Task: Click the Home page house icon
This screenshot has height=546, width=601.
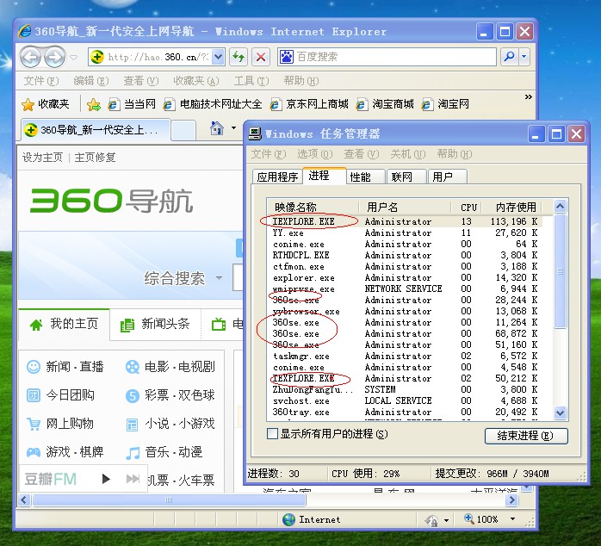Action: [x=217, y=129]
